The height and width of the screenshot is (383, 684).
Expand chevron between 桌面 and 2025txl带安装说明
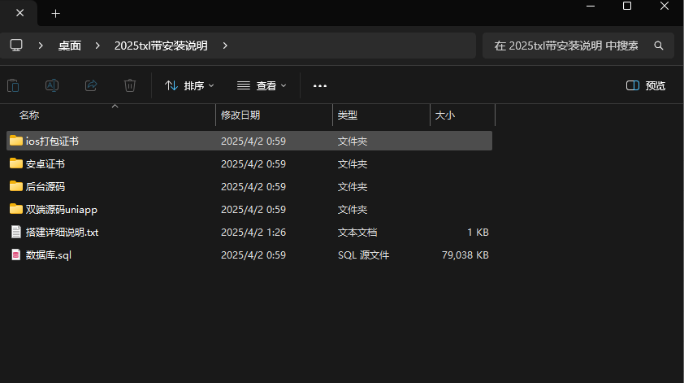pos(98,46)
